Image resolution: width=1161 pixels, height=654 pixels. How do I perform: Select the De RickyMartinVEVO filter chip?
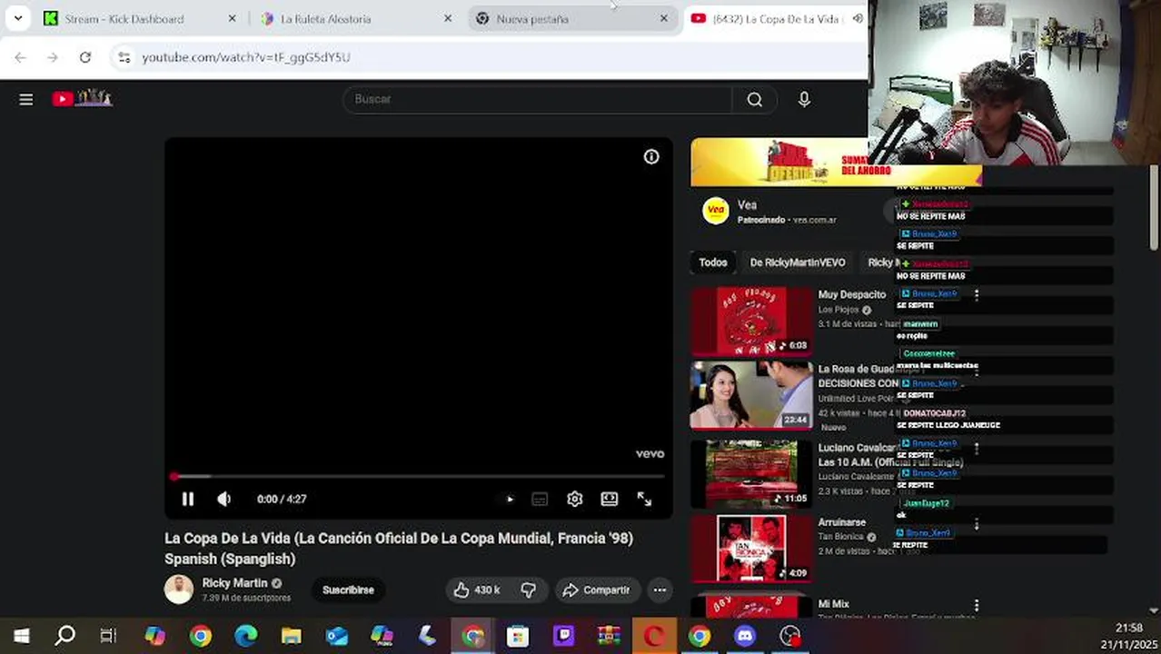[798, 263]
